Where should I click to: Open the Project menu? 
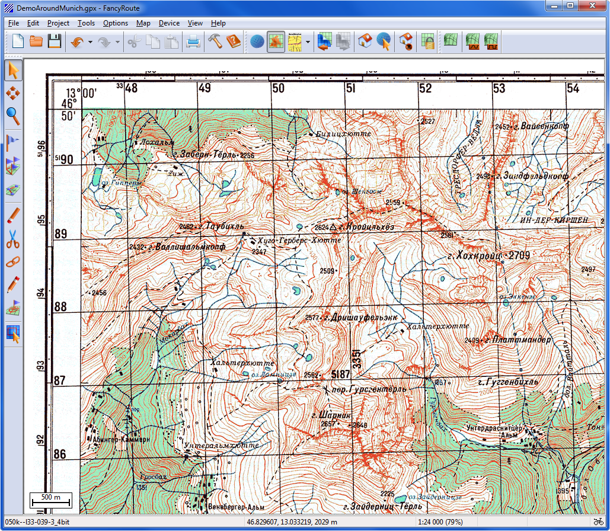[x=58, y=23]
